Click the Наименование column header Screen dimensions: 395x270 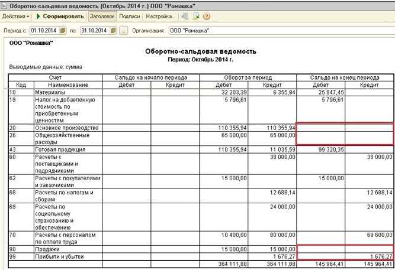[x=68, y=85]
